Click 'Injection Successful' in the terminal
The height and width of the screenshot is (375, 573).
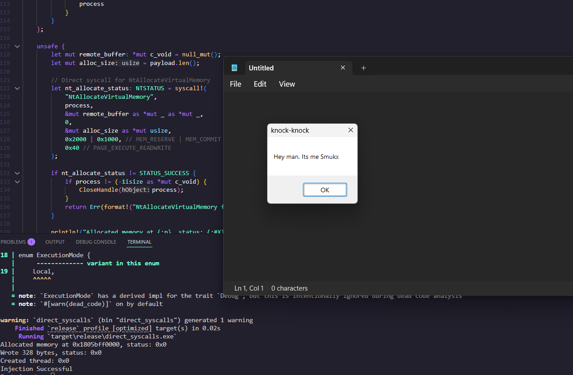pos(36,369)
